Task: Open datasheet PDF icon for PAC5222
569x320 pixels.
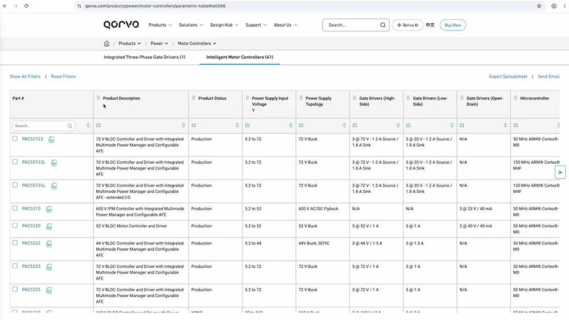Action: point(49,243)
